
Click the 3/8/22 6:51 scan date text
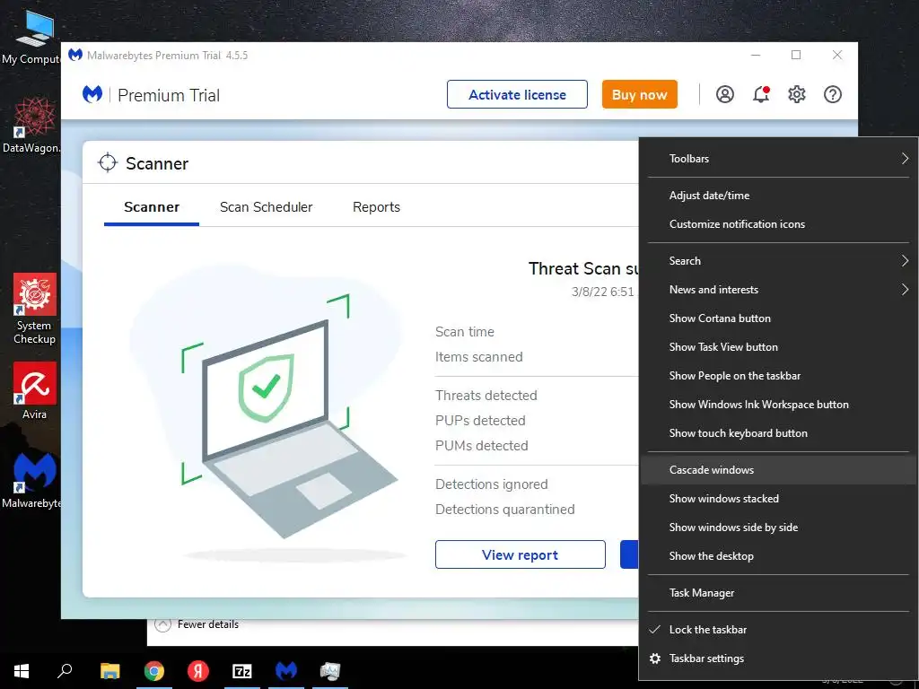[x=603, y=292]
